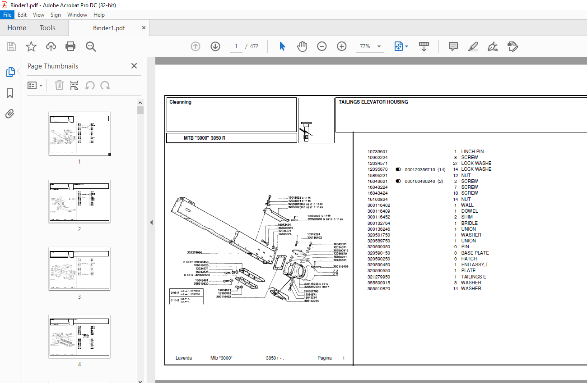Open the Fill and Sign pen tool
This screenshot has height=383, width=587.
click(493, 46)
